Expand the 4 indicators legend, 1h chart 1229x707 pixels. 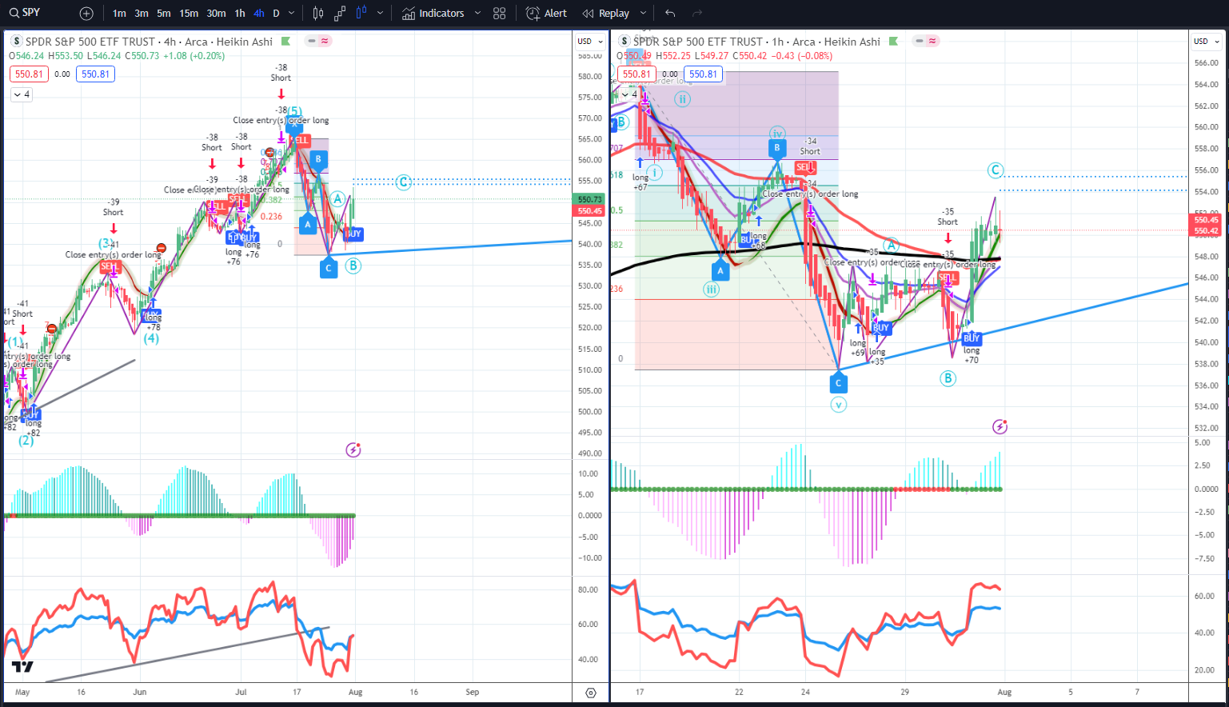point(630,94)
